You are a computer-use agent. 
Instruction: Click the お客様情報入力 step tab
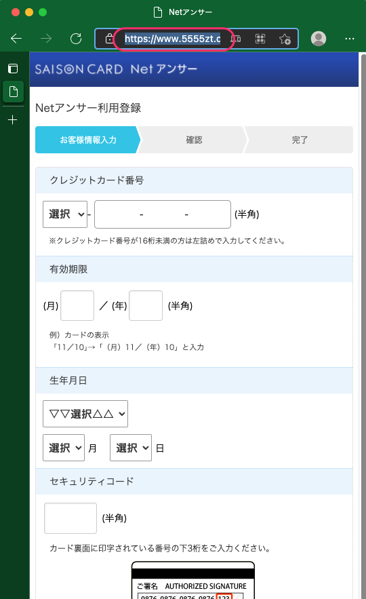pos(88,140)
